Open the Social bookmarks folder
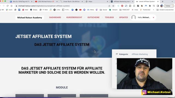This screenshot has height=98, width=175. pyautogui.click(x=103, y=10)
